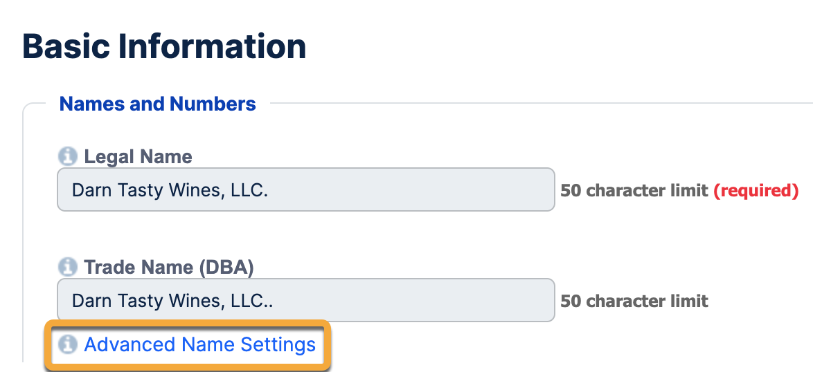Click the red (required) indicator text
This screenshot has height=372, width=813.
[x=756, y=190]
